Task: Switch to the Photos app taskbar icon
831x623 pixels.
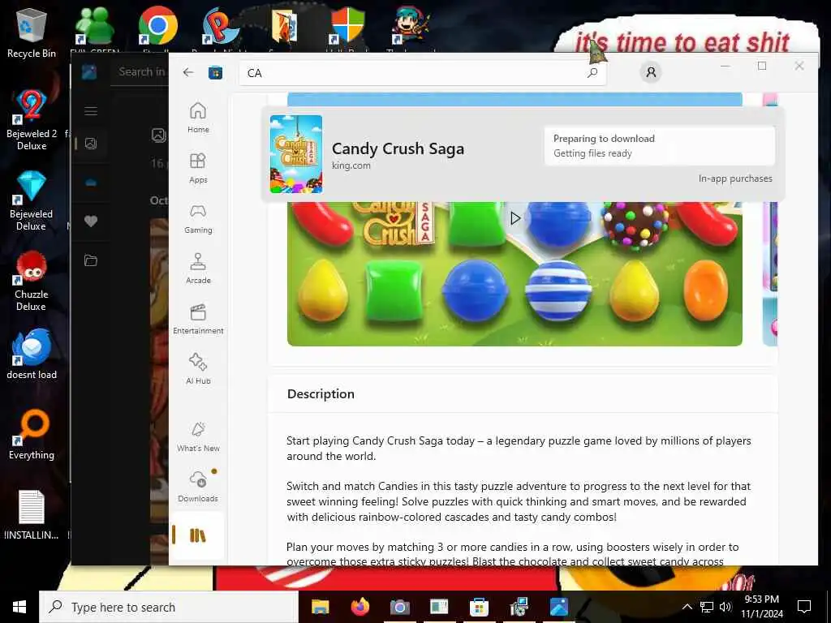Action: pos(558,607)
